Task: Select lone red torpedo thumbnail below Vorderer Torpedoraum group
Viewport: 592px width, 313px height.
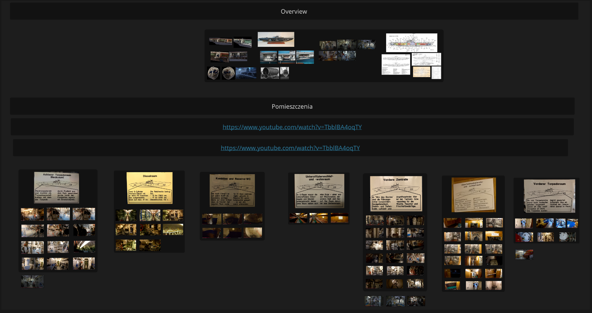Action: 524,254
